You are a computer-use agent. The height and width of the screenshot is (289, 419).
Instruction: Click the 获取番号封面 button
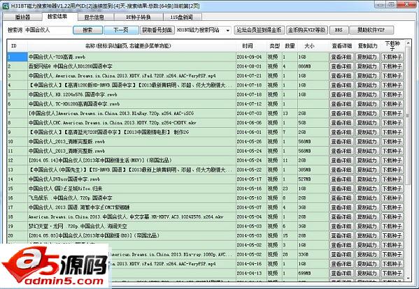point(157,30)
